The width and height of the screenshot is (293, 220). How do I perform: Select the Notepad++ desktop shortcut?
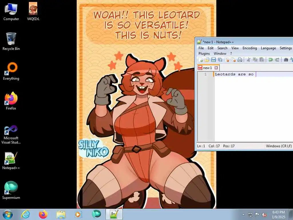click(11, 161)
